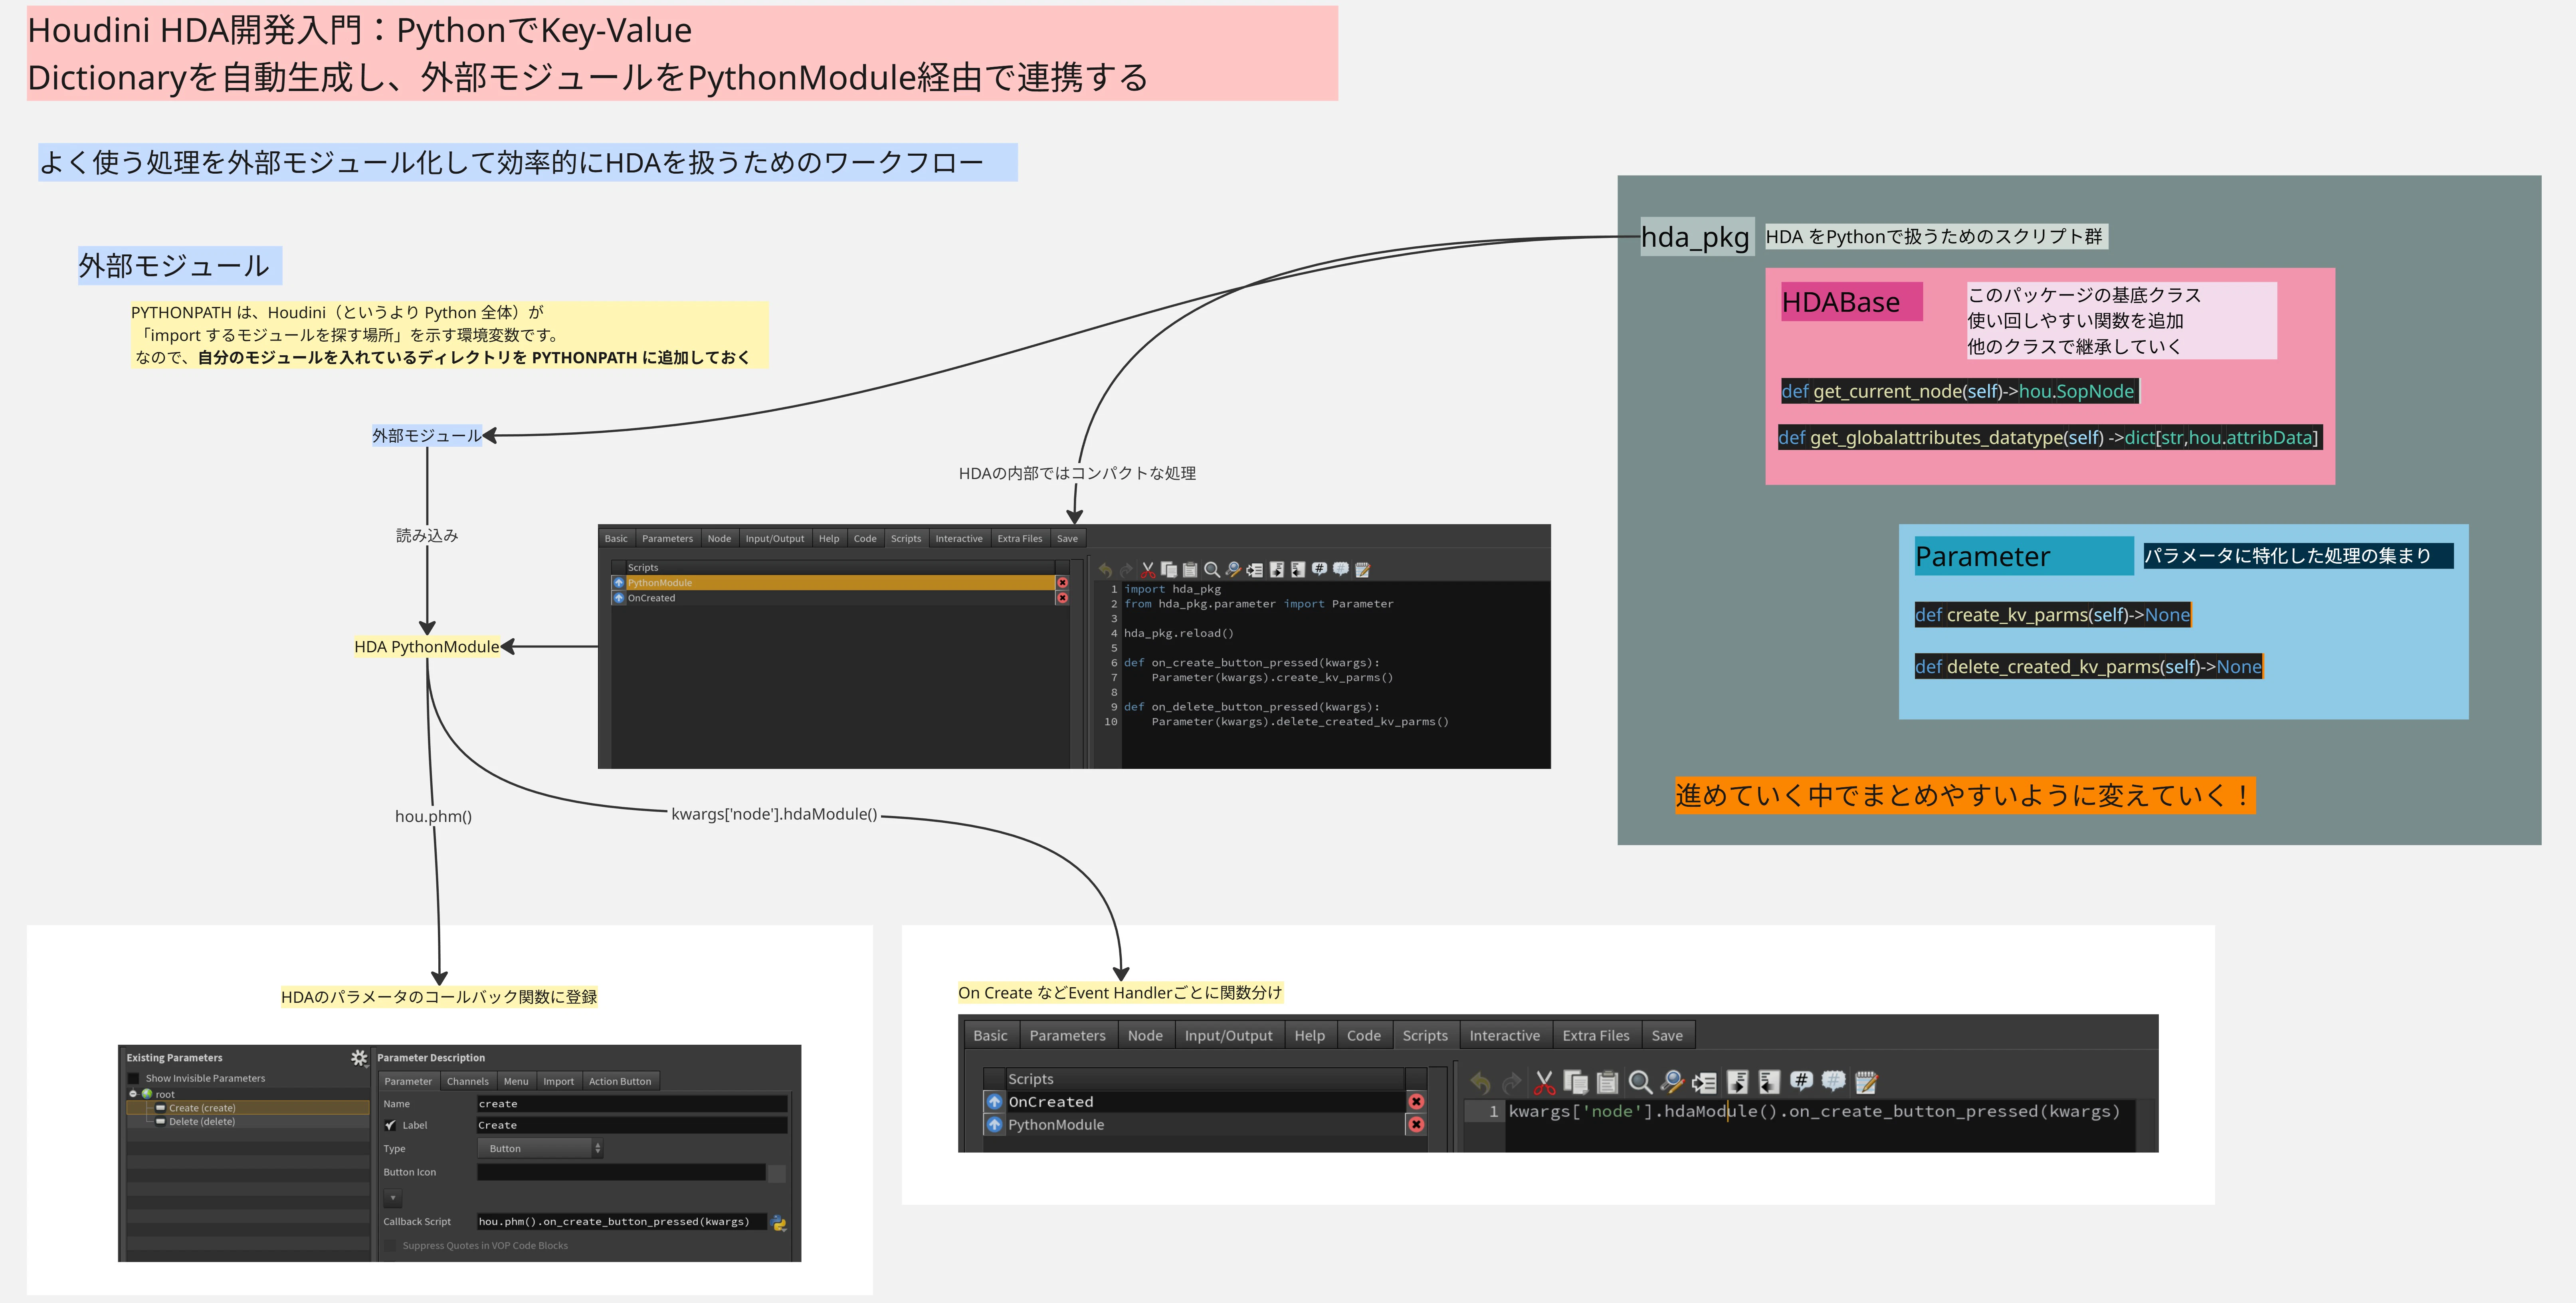Click blue arrow icon beside highlighted PythonModule script
Screen dimensions: 2576x1303
coord(619,583)
